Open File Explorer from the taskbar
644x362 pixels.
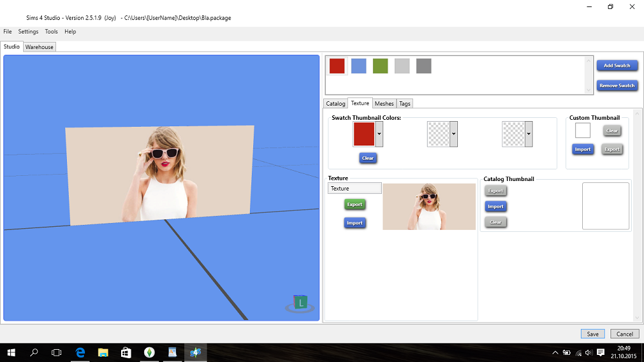pos(103,352)
